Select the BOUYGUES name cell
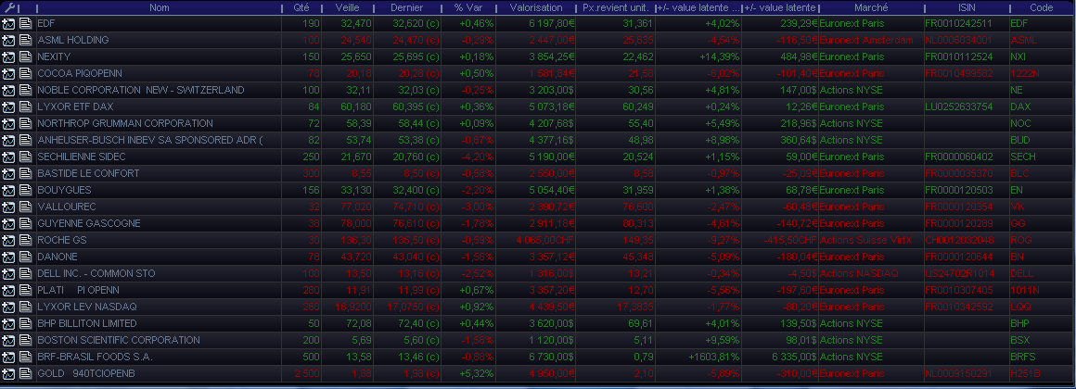1076x389 pixels. pos(160,190)
